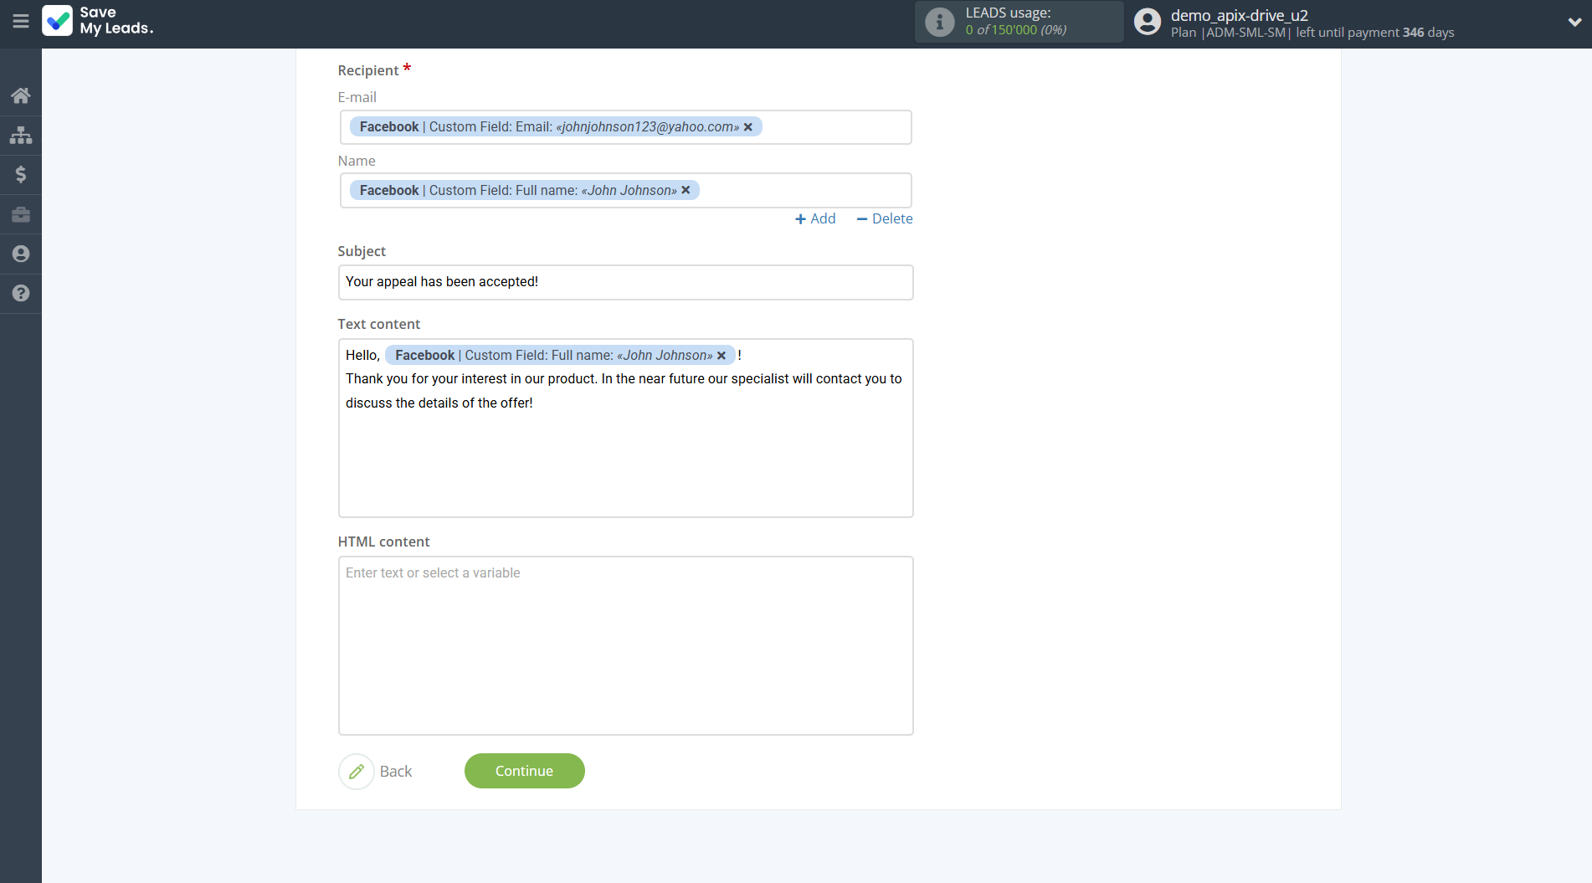
Task: Click into the Subject input field
Action: coord(625,282)
